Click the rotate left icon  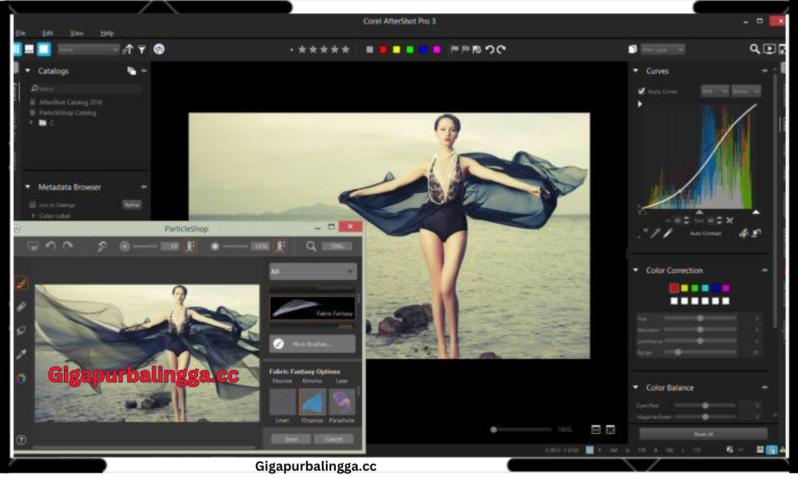click(x=489, y=49)
